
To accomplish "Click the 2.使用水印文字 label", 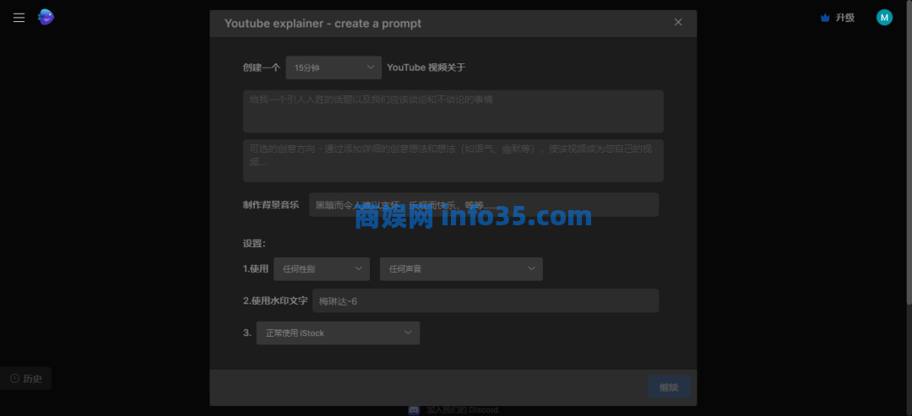I will coord(275,300).
